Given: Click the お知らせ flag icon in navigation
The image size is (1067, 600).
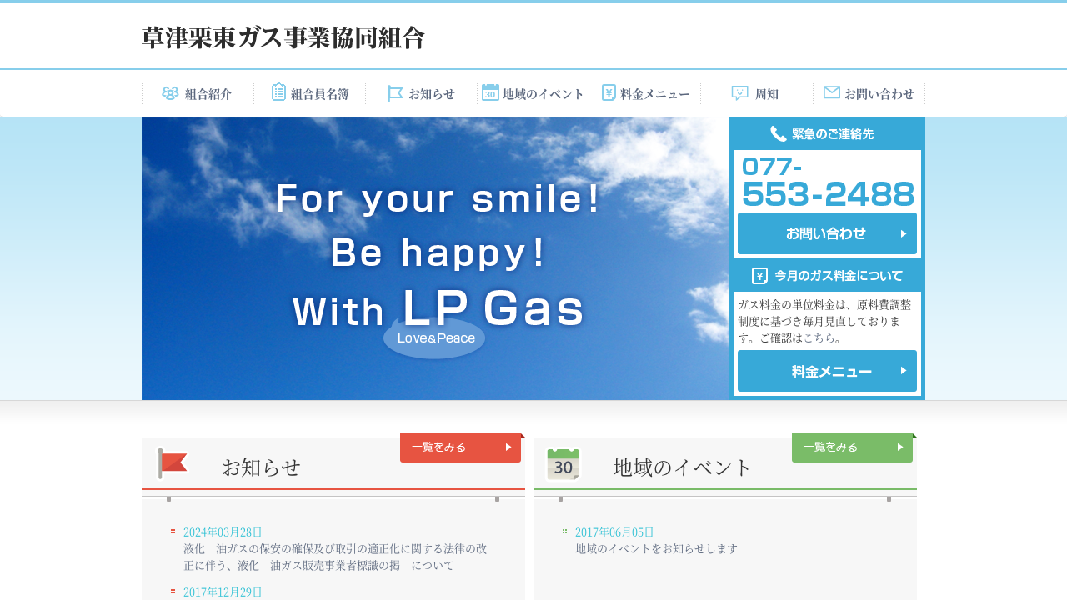Looking at the screenshot, I should (395, 93).
